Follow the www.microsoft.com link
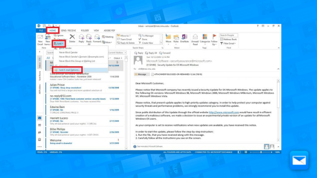 [x=224, y=113]
